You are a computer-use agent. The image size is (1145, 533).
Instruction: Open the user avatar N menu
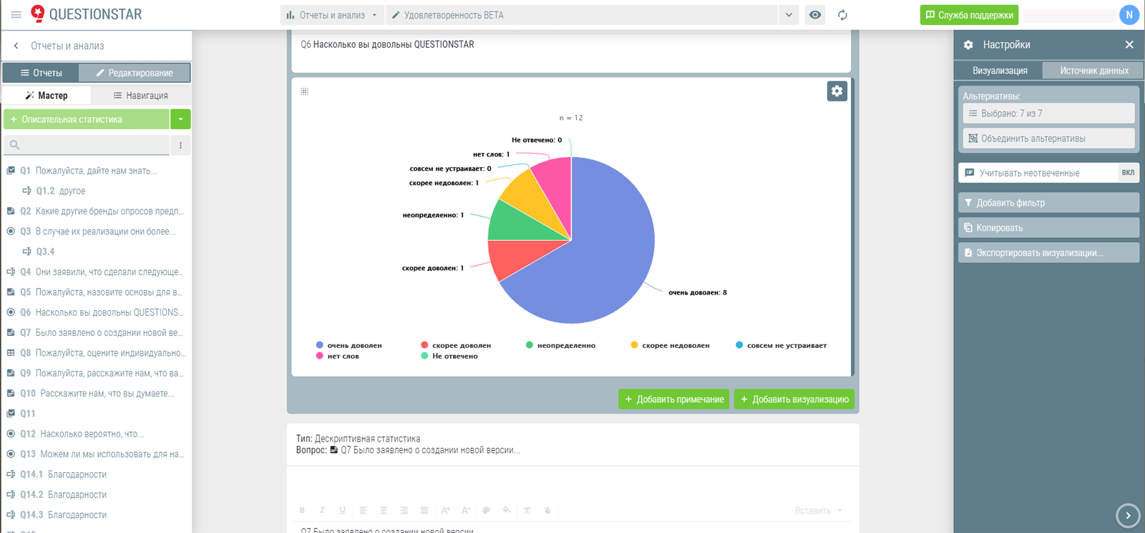point(1129,14)
